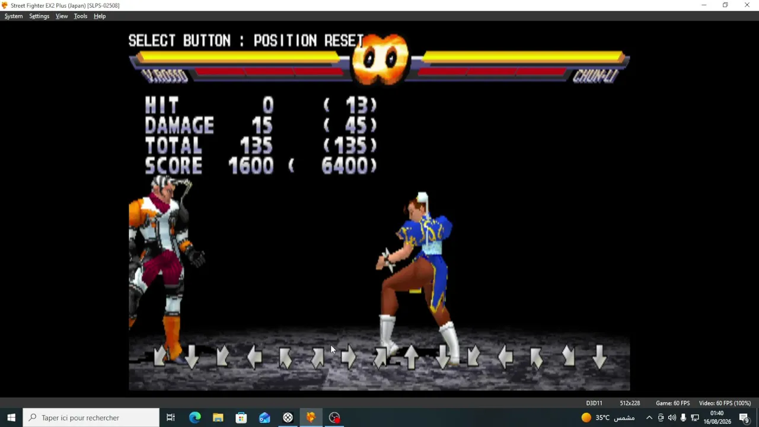Image resolution: width=759 pixels, height=427 pixels.
Task: Click the DAMAGE label in training stats
Action: [x=179, y=126]
